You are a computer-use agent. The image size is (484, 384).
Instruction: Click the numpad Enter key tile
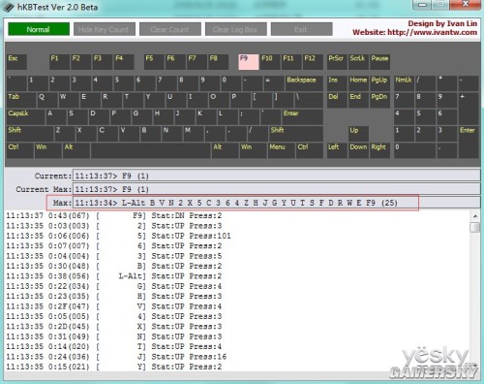click(469, 142)
